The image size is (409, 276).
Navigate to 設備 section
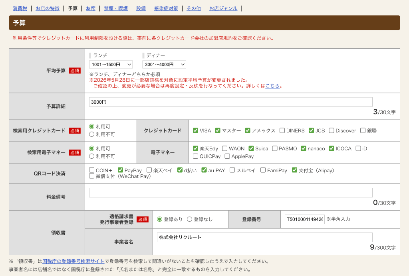click(x=141, y=9)
